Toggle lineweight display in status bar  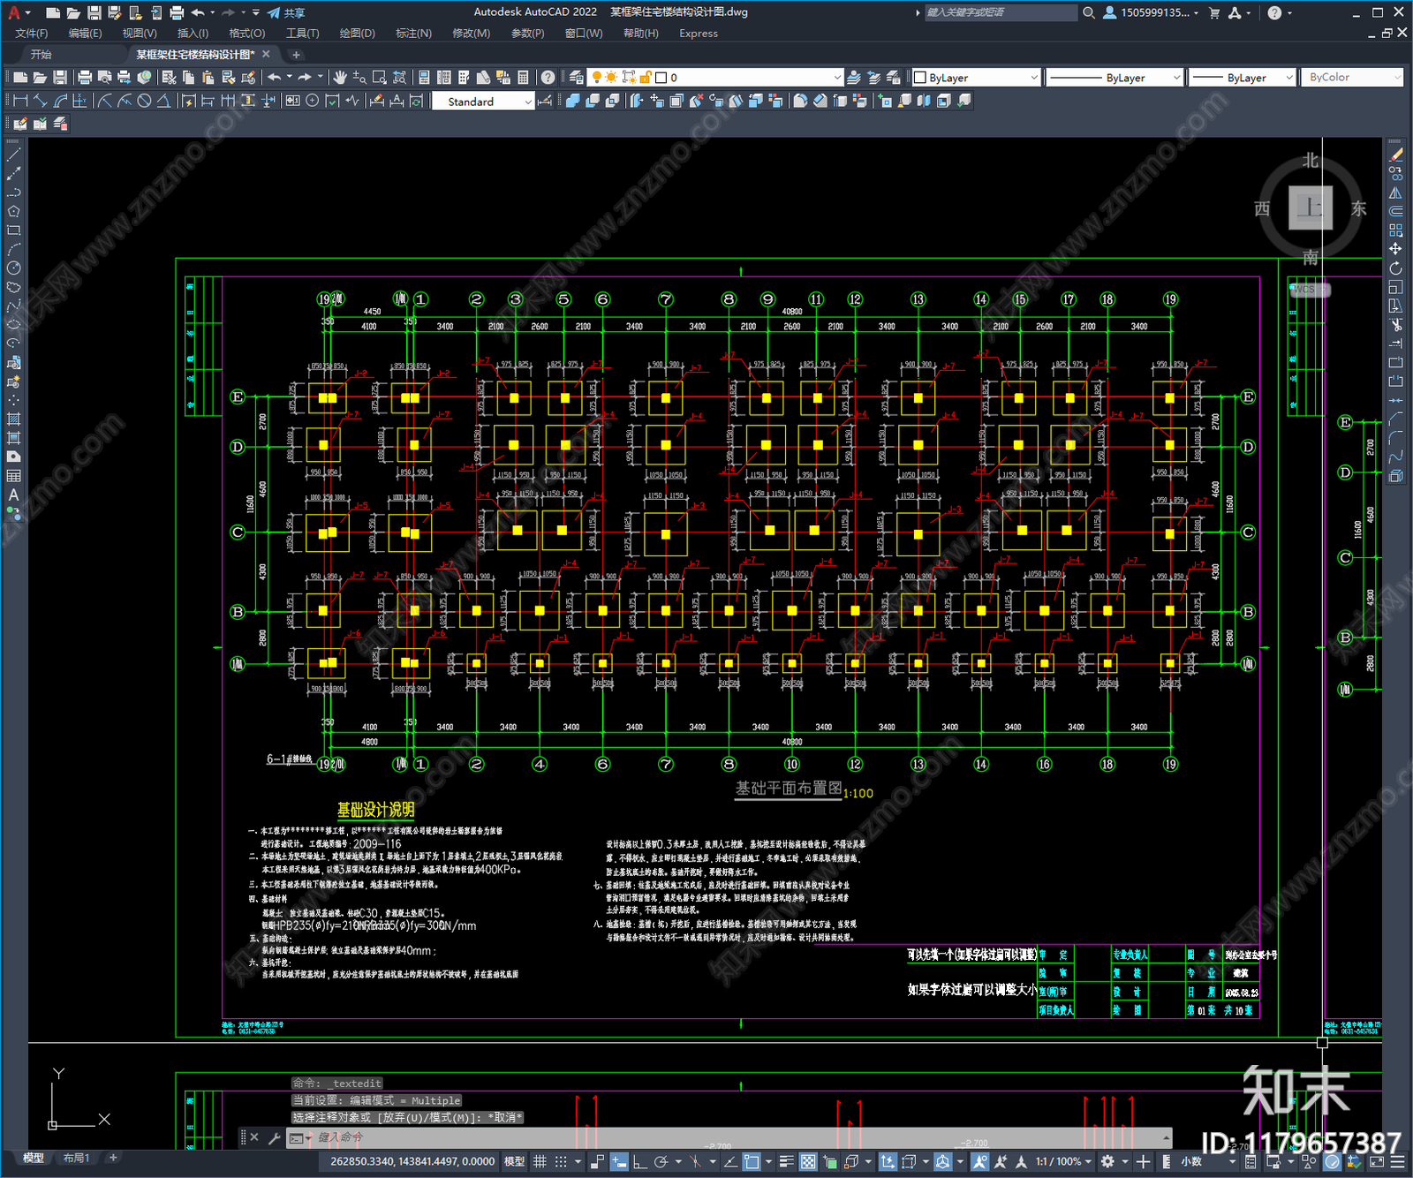786,1162
